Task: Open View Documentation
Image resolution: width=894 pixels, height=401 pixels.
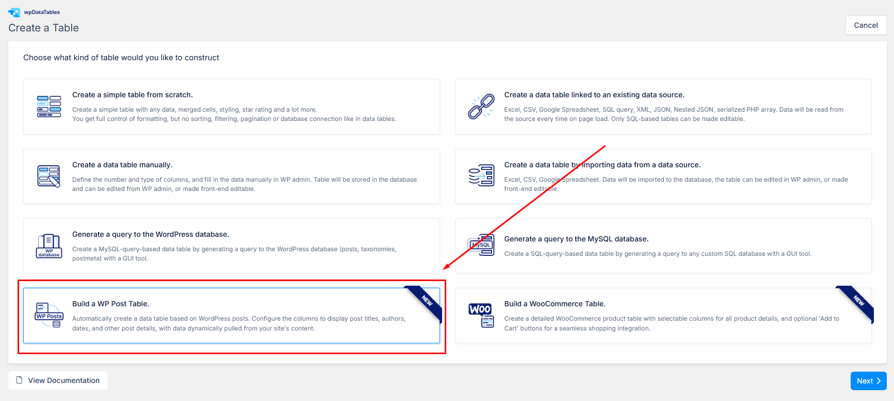Action: point(58,380)
